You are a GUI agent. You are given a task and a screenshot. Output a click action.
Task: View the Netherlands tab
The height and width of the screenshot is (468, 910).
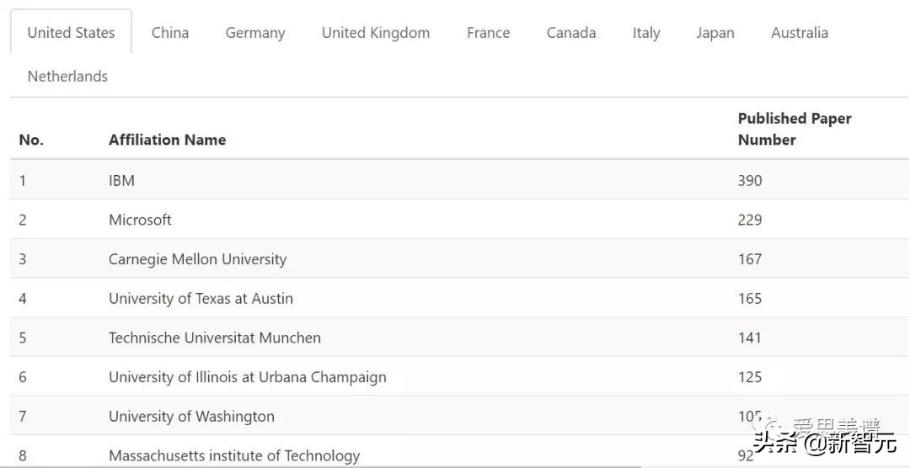click(67, 77)
